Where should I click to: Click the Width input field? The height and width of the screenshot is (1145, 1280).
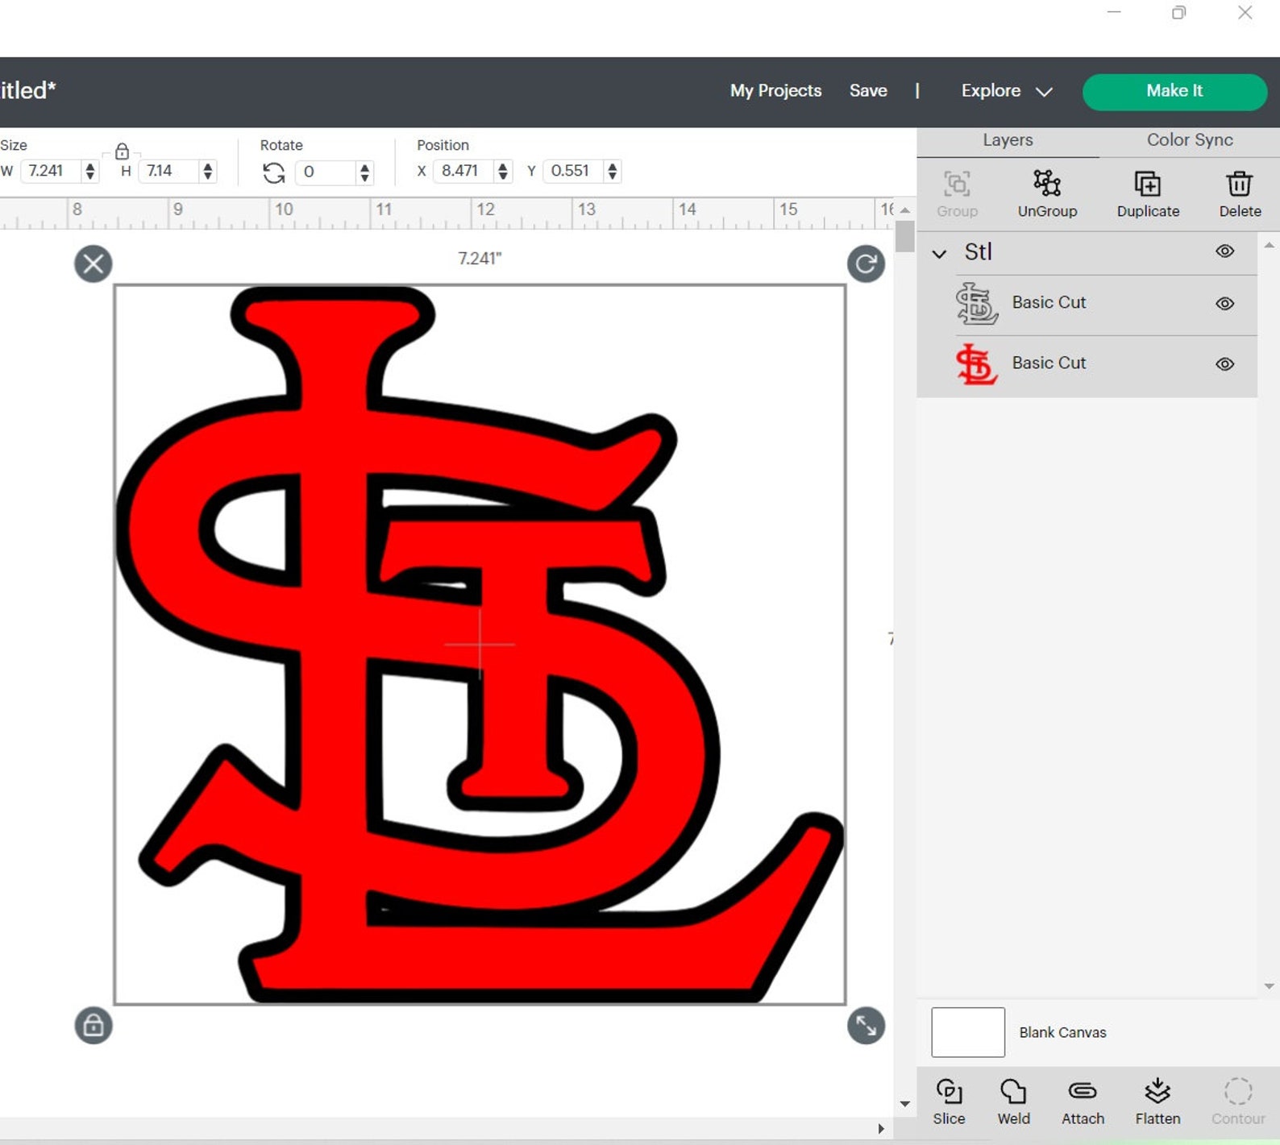pos(52,171)
